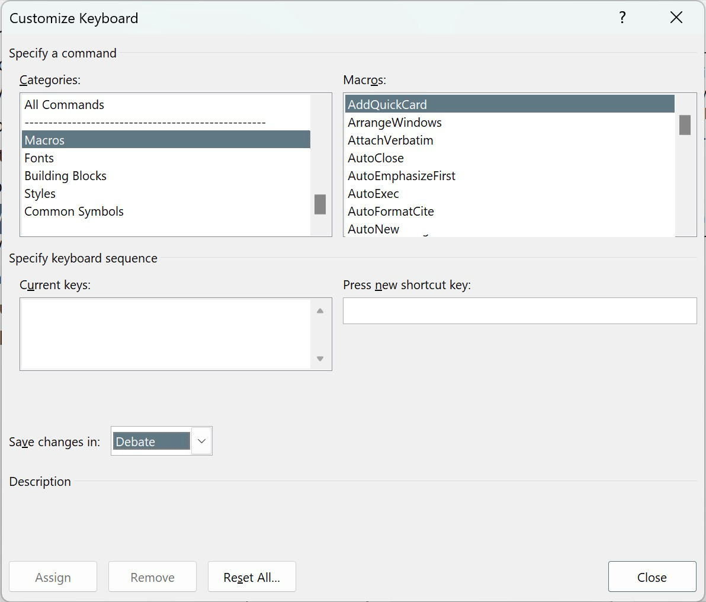Select the AutoFormatCite macro
This screenshot has height=602, width=706.
(x=391, y=212)
